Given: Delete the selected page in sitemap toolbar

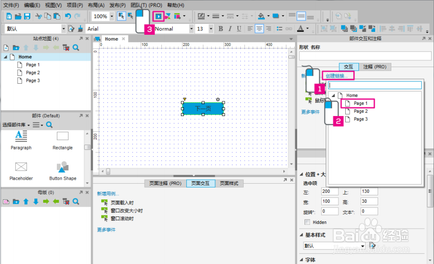Looking at the screenshot, I should (x=66, y=48).
